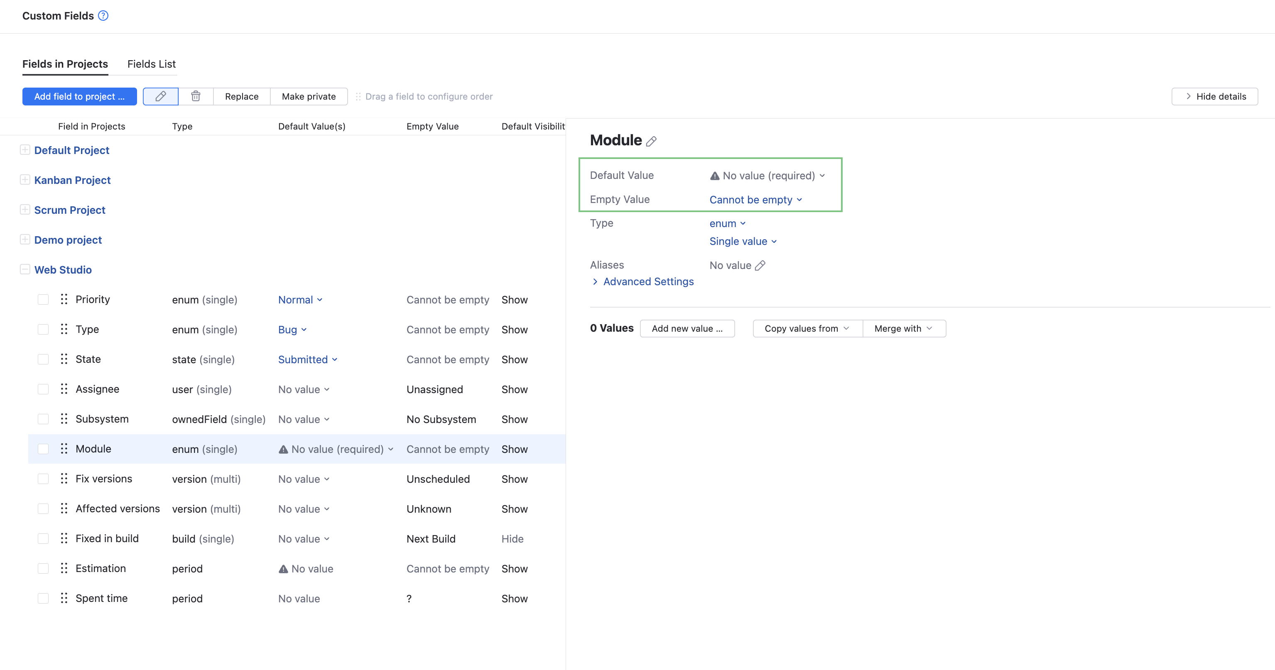Open the edit field dialog via pencil icon
The width and height of the screenshot is (1275, 670).
click(160, 96)
